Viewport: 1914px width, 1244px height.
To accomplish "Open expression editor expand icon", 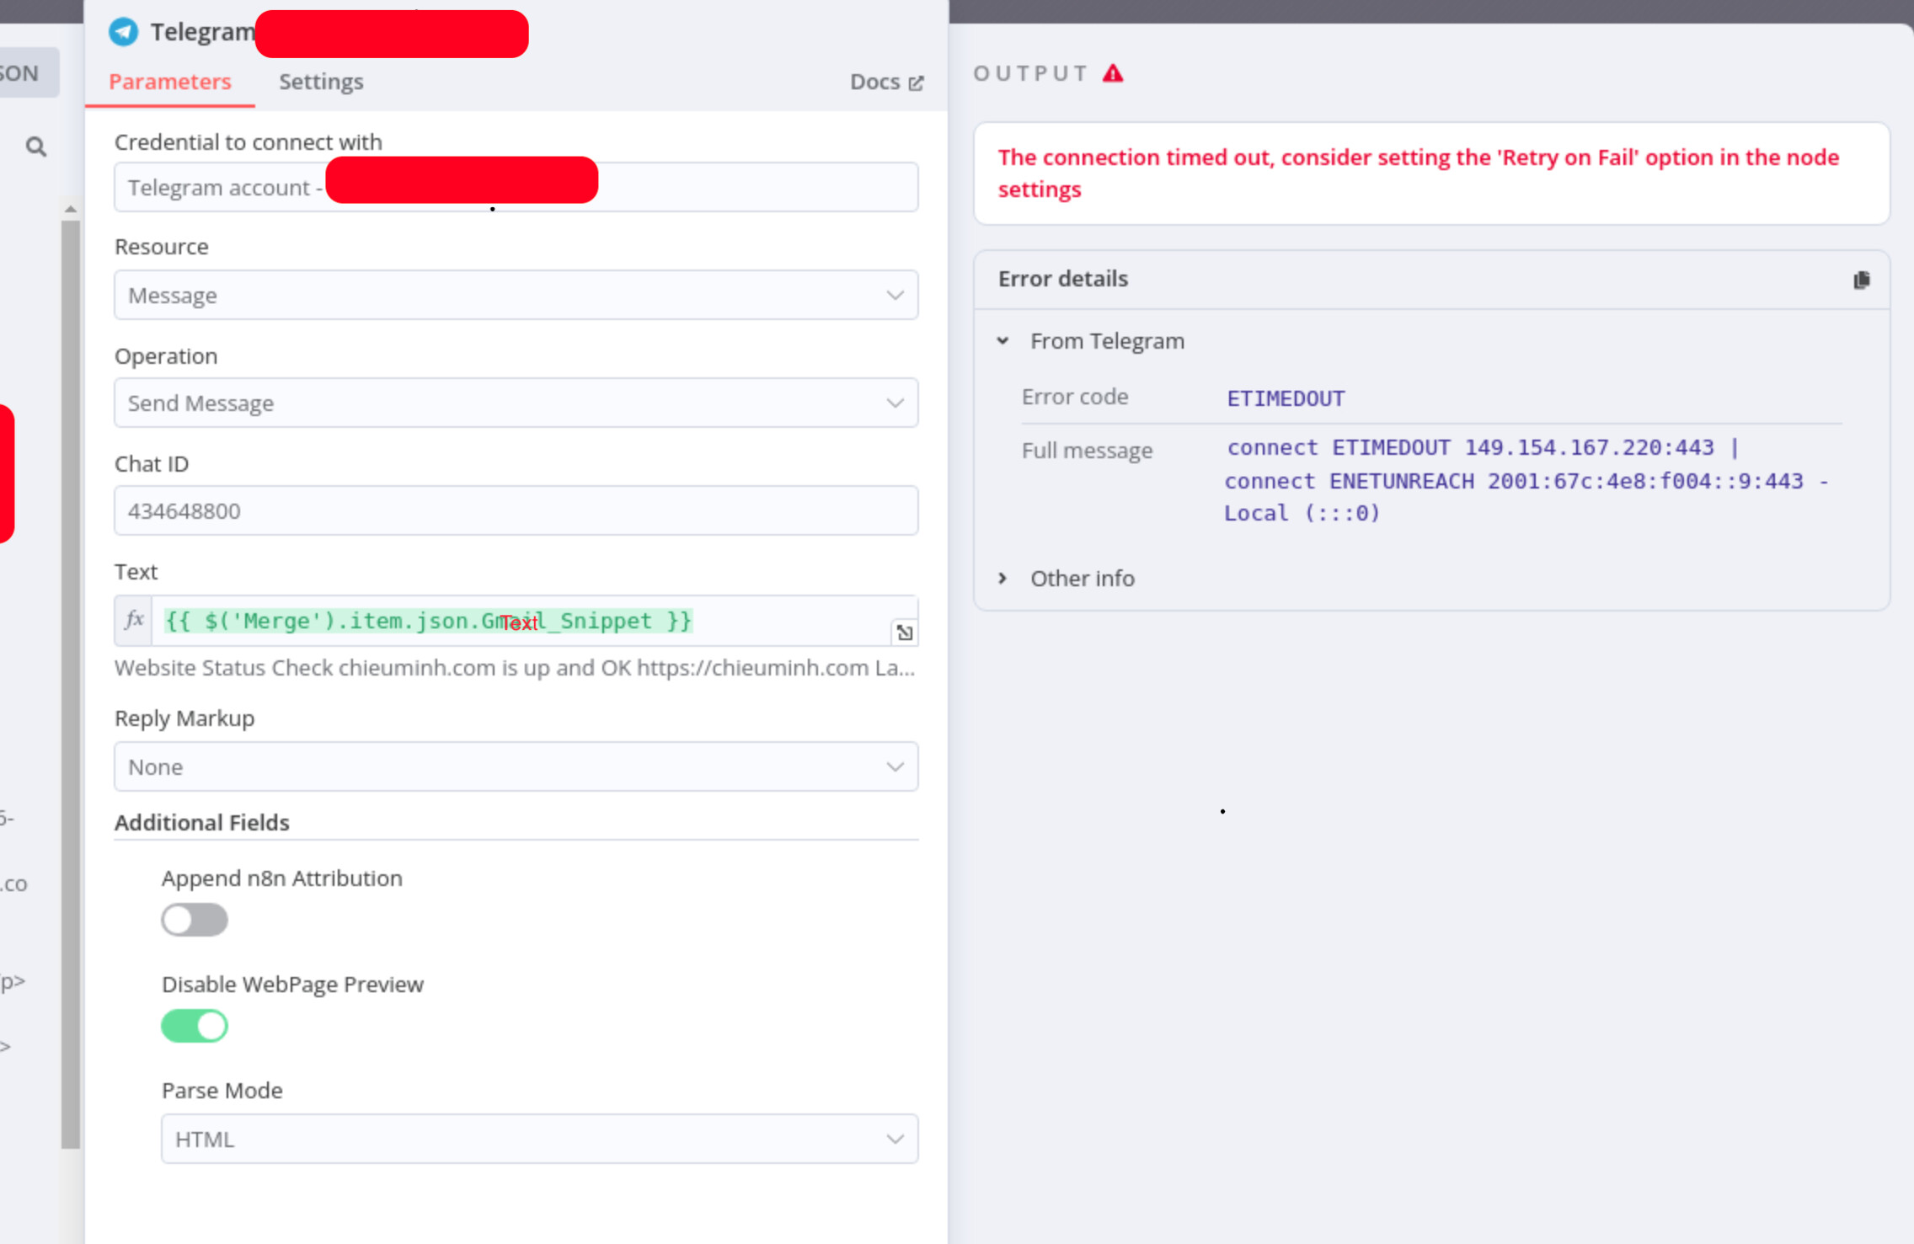I will tap(904, 633).
